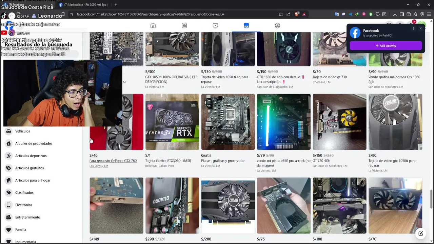Open Facebook Home icon in top navigation
The width and height of the screenshot is (434, 244).
(x=153, y=26)
